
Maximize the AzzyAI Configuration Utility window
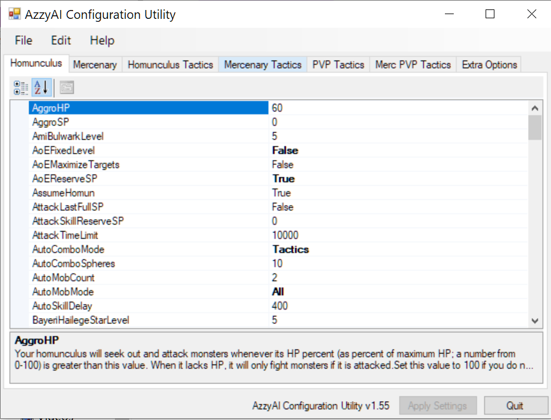[x=490, y=14]
